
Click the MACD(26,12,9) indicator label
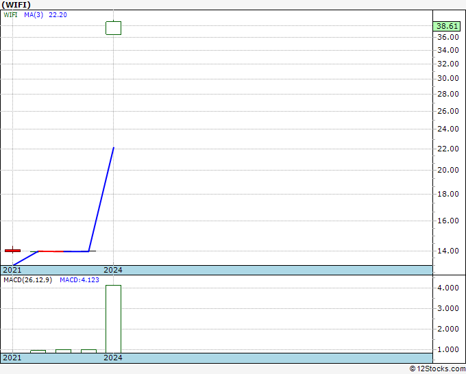pyautogui.click(x=27, y=280)
